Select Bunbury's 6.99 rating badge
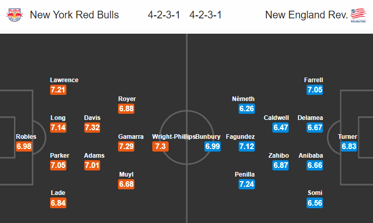 click(x=213, y=146)
